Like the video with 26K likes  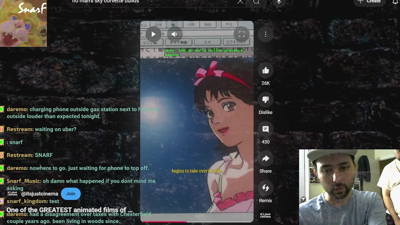pyautogui.click(x=266, y=71)
